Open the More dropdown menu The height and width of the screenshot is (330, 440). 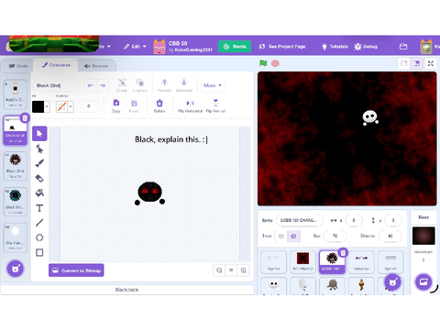point(213,85)
